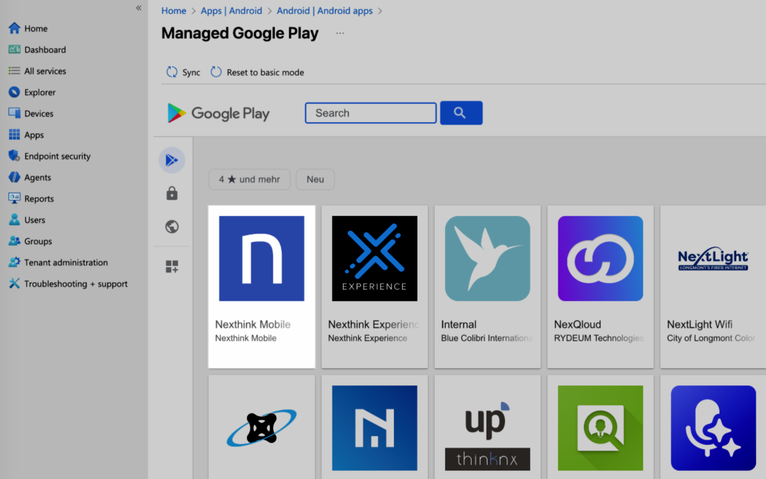Image resolution: width=766 pixels, height=479 pixels.
Task: Open the more options ellipsis menu
Action: tap(340, 33)
